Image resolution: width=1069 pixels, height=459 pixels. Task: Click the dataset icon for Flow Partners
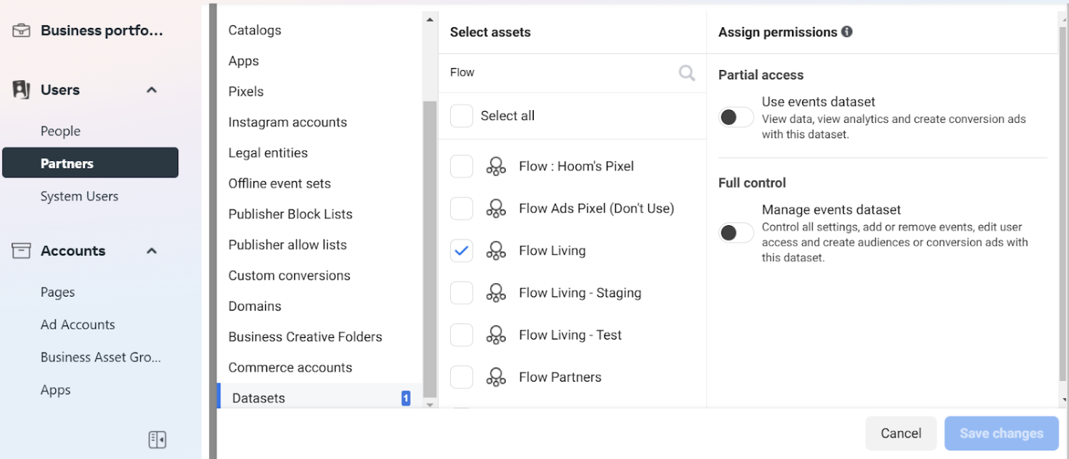point(496,377)
